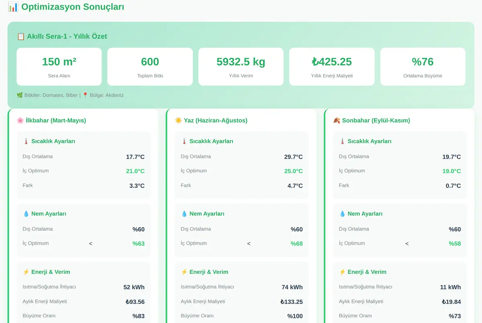The height and width of the screenshot is (323, 482).
Task: Click the Aylık Enerji Maliyeti label in Sonbahar
Action: (361, 301)
